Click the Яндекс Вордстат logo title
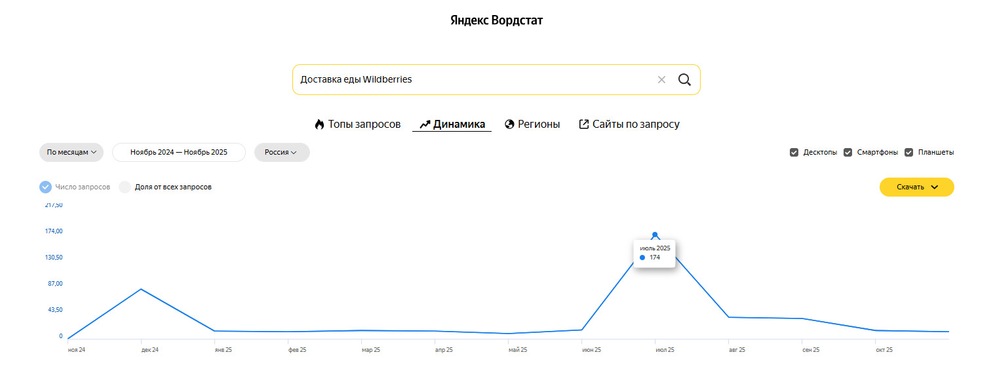 point(497,20)
